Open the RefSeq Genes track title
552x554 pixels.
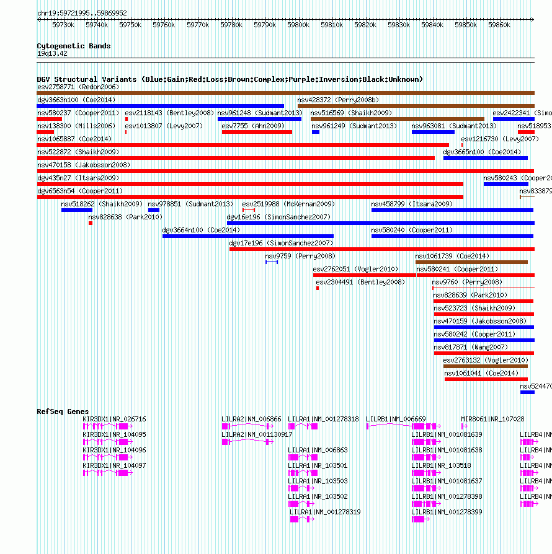(63, 411)
